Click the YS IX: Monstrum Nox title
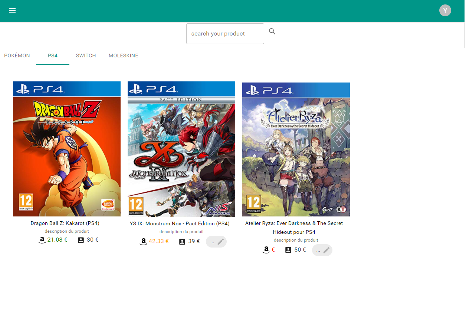The image size is (466, 333). pyautogui.click(x=180, y=224)
